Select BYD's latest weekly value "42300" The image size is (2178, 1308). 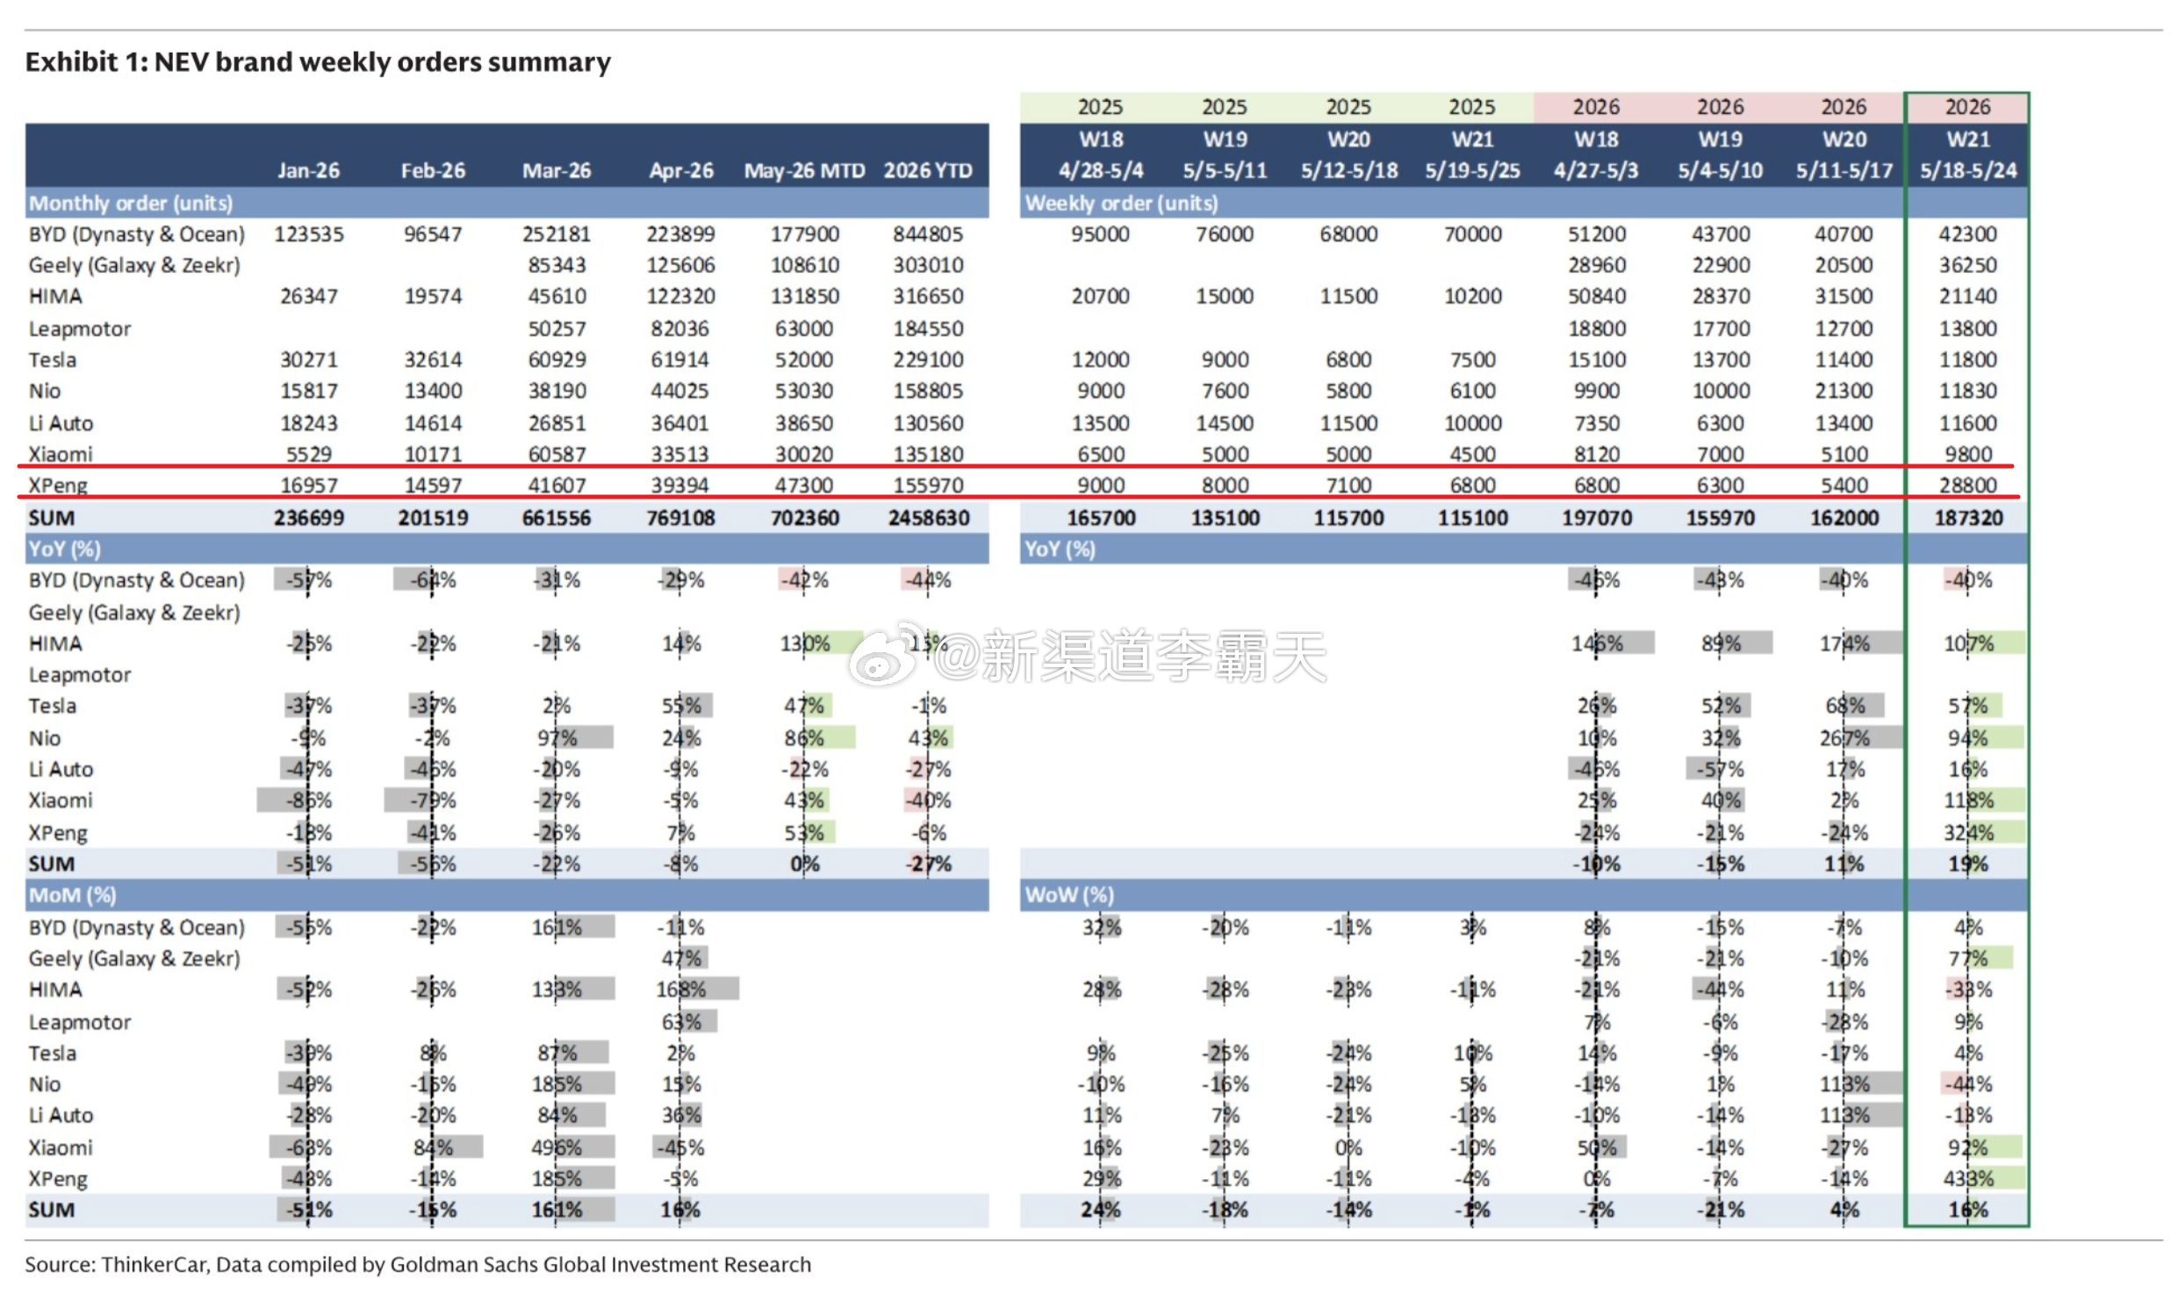(x=1968, y=234)
